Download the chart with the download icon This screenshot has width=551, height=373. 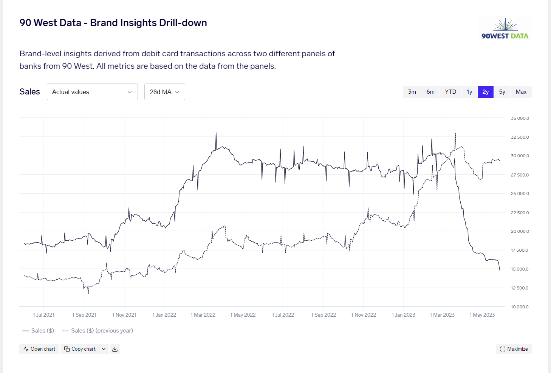[x=115, y=349]
